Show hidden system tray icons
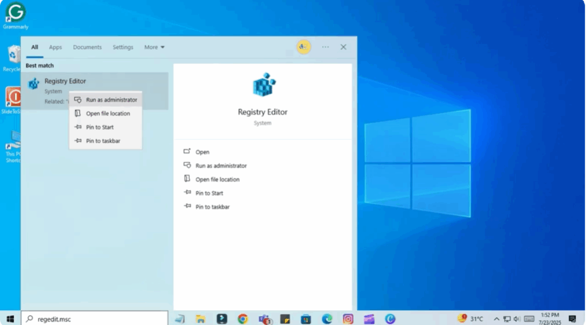The height and width of the screenshot is (325, 586). point(496,319)
